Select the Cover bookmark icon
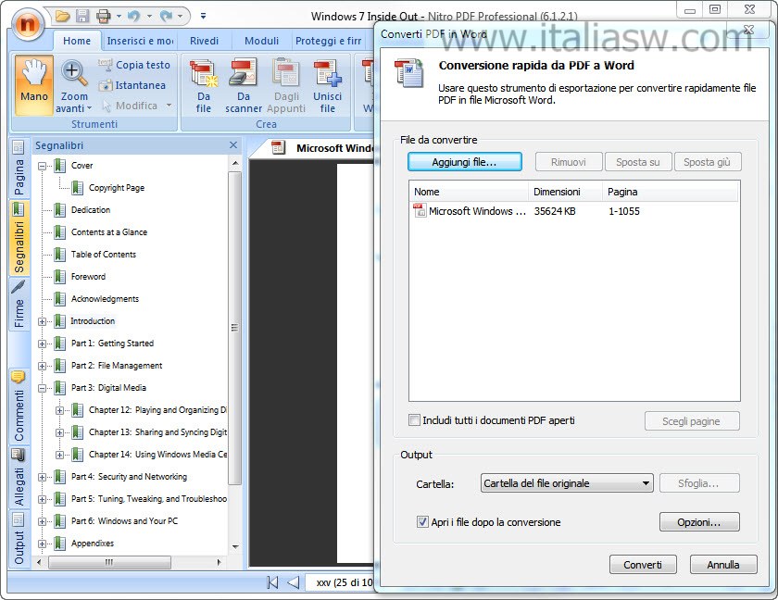Viewport: 778px width, 600px height. [x=60, y=166]
